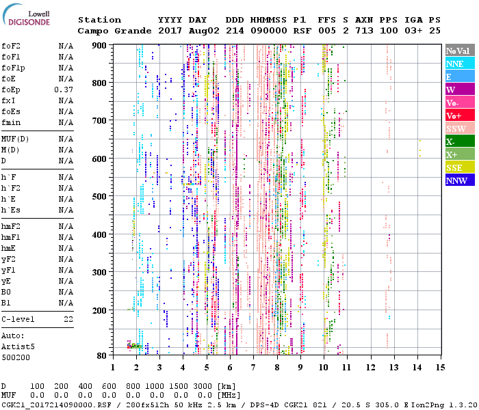The image size is (479, 410).
Task: Click the NNE cyan legend entry
Action: 459,64
